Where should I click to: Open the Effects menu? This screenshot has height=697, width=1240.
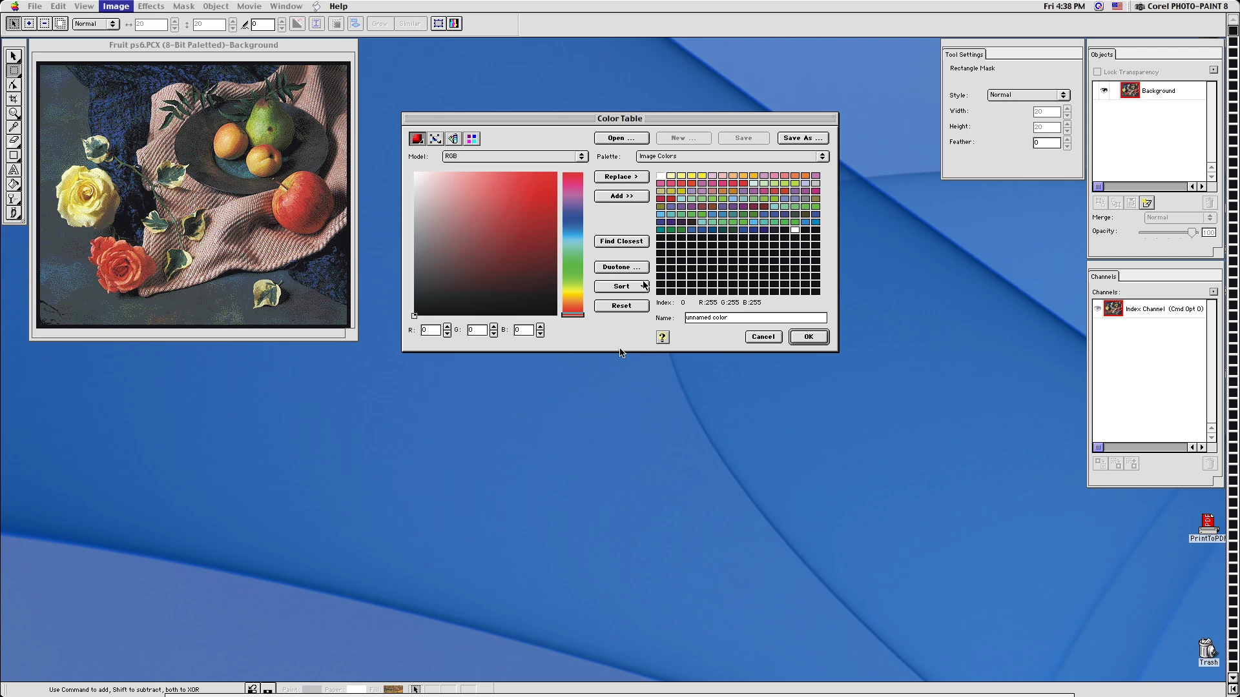click(150, 6)
